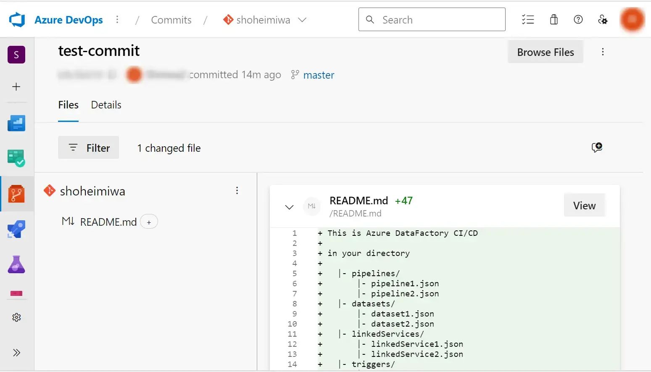651x372 pixels.
Task: Click the search magnifier icon
Action: tap(370, 19)
